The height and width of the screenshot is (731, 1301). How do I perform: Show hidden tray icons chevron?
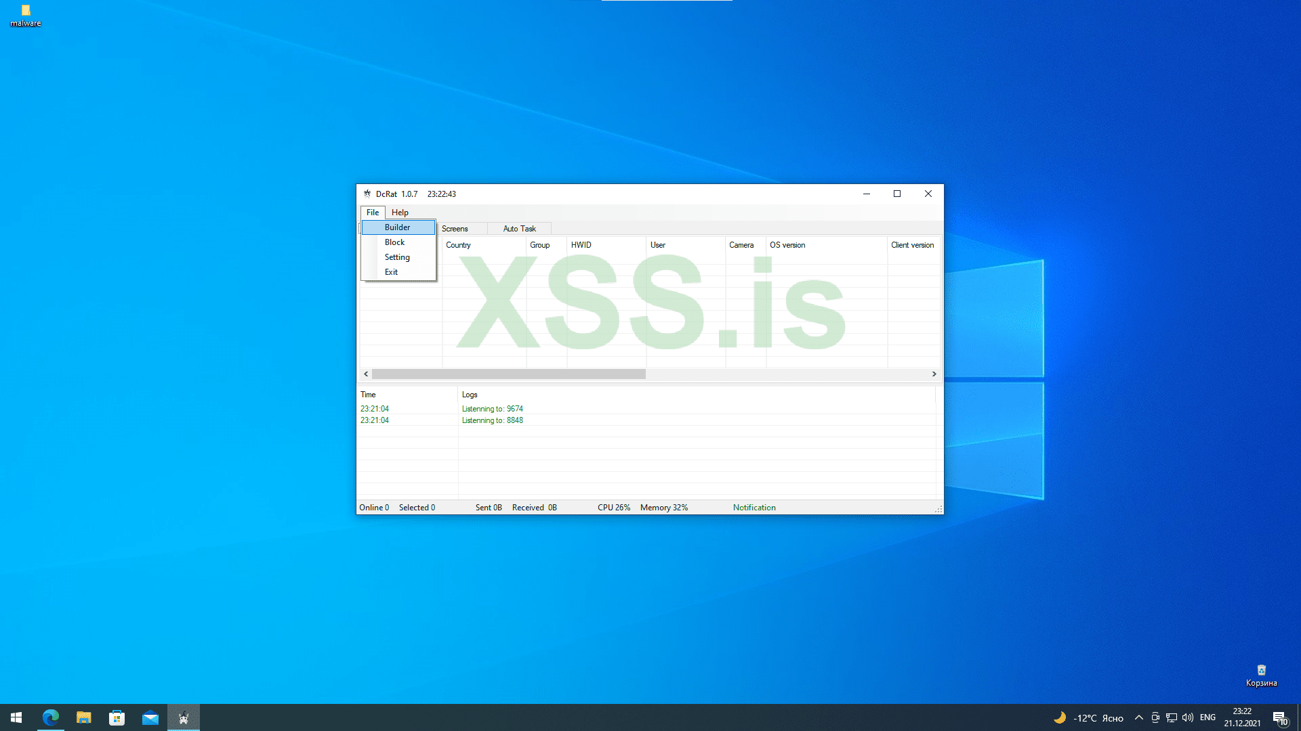pyautogui.click(x=1139, y=717)
